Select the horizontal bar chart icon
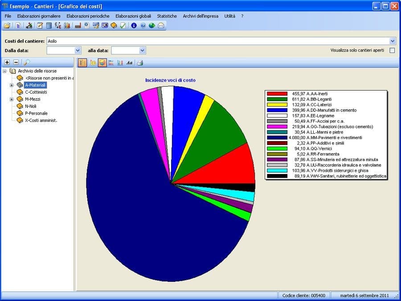The image size is (401, 301). click(111, 63)
